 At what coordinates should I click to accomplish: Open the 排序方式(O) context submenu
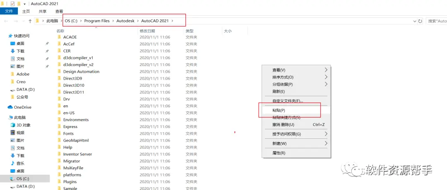(x=296, y=77)
